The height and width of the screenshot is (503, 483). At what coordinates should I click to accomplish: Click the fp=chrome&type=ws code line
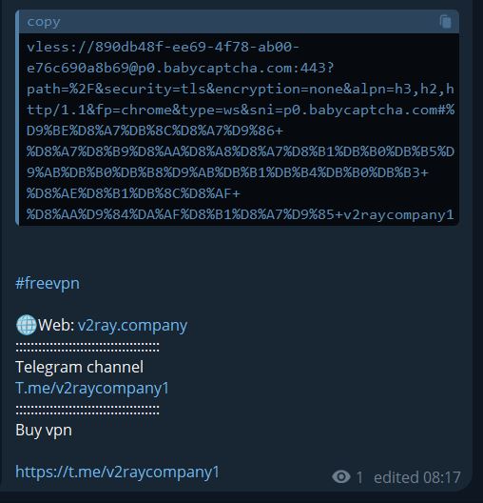[x=241, y=111]
